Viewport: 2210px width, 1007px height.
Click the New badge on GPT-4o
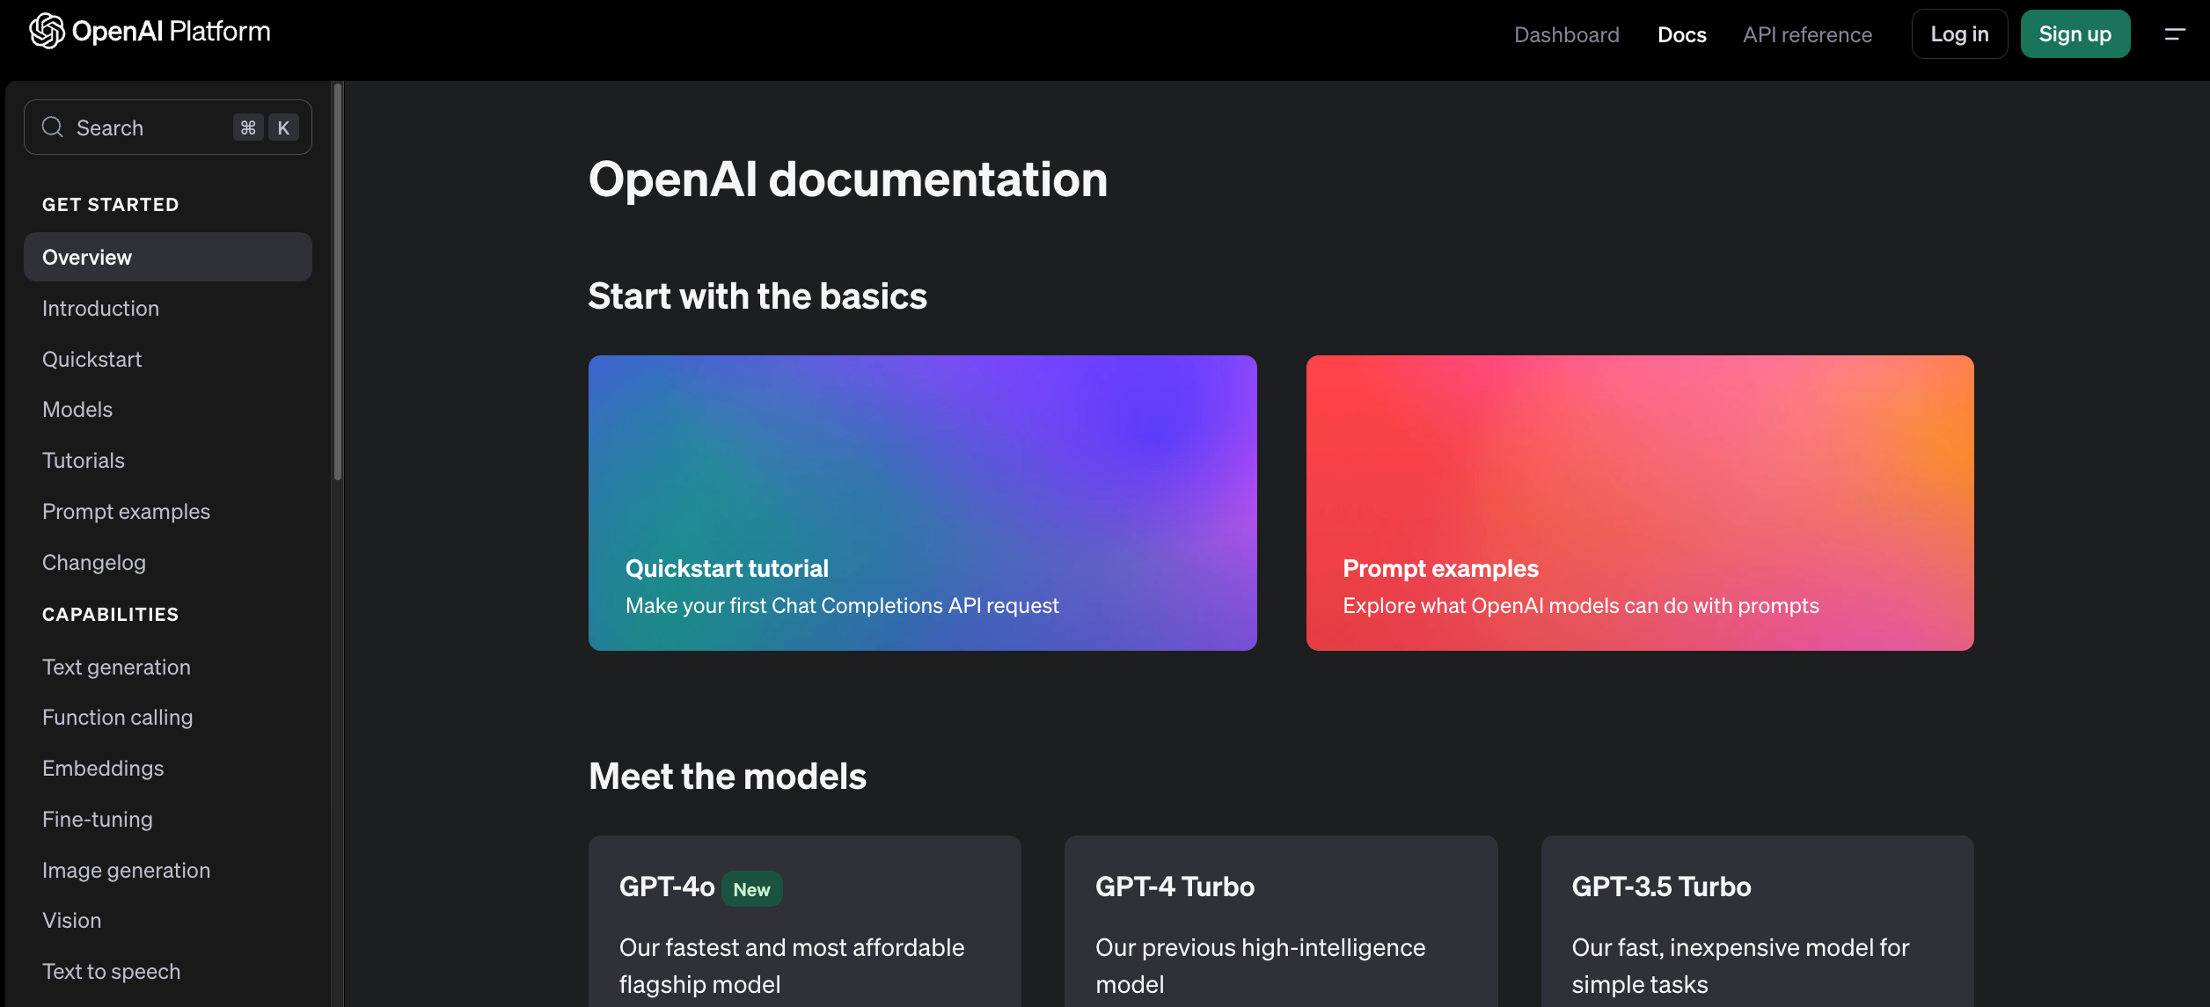point(751,889)
